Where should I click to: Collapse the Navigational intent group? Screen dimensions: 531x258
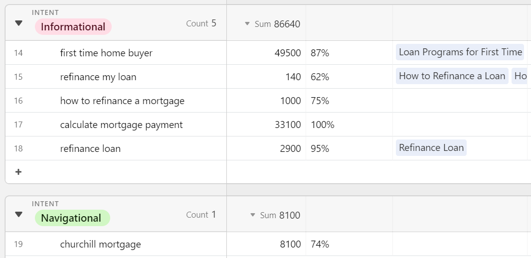19,214
